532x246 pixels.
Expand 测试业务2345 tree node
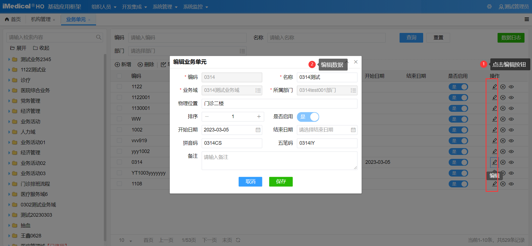pos(9,59)
